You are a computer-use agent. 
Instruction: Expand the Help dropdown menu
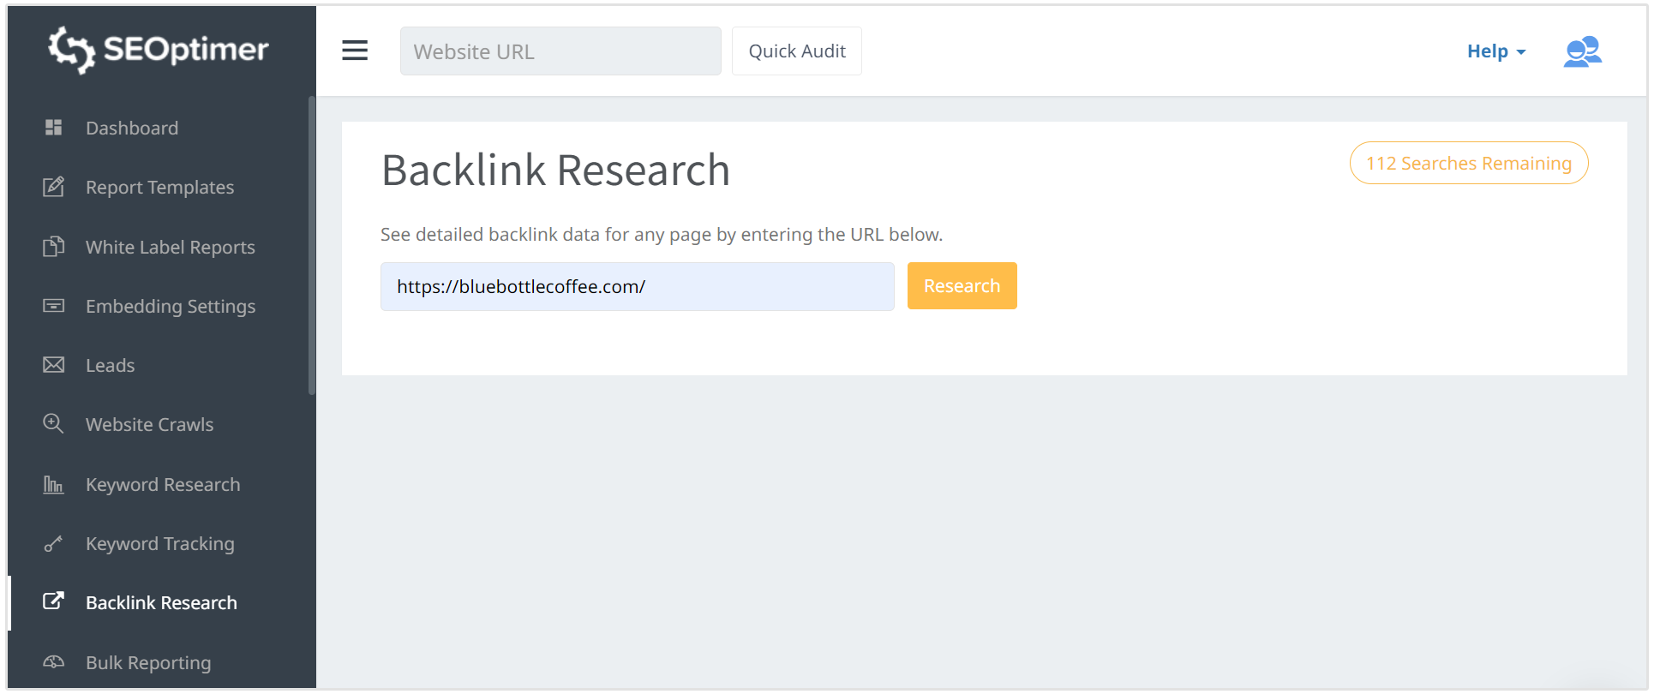[x=1495, y=51]
